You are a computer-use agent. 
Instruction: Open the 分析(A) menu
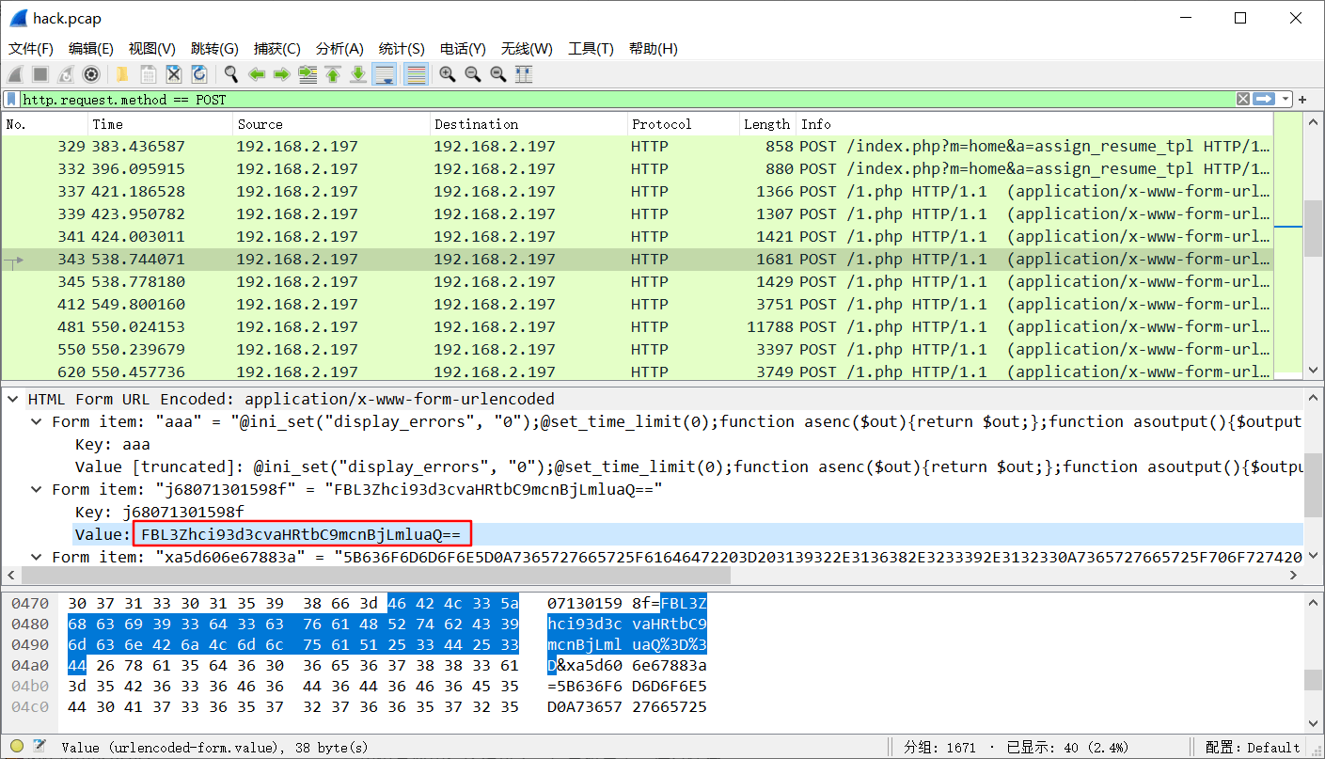(339, 49)
